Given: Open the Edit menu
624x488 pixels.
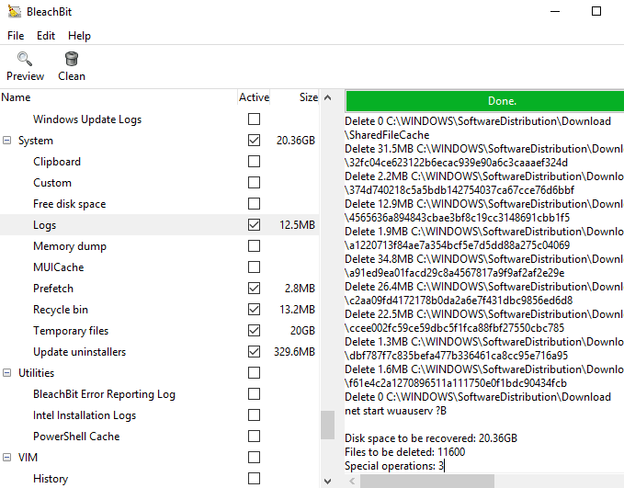Looking at the screenshot, I should click(x=46, y=36).
